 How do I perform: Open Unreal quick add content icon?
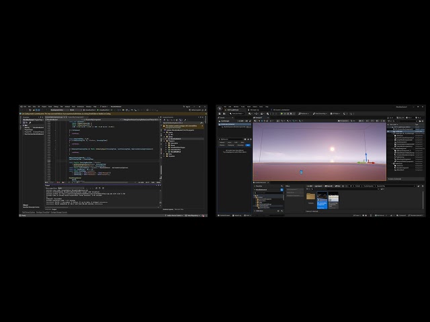click(x=250, y=113)
